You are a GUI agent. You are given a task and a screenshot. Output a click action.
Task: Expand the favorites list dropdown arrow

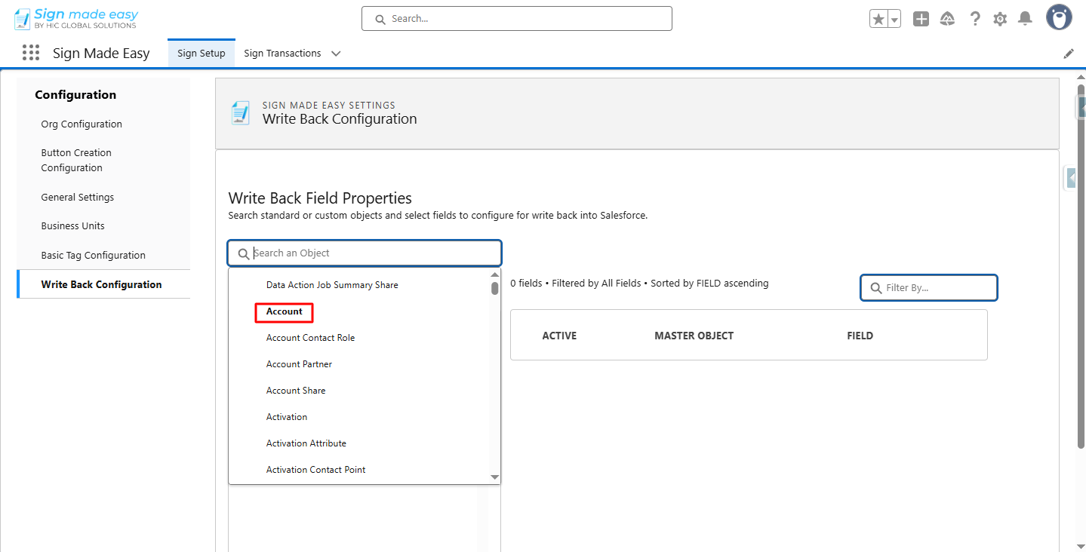(x=894, y=20)
